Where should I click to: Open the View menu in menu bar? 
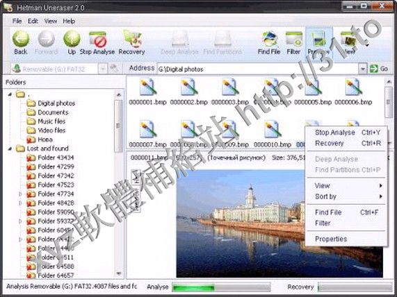(x=50, y=22)
